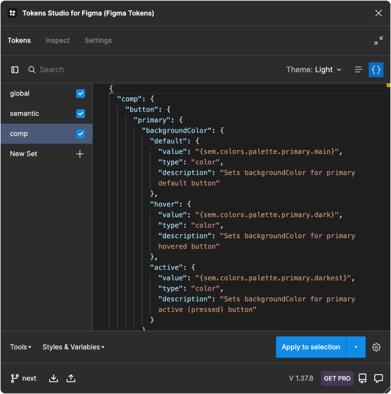This screenshot has height=394, width=391.
Task: Expand the Apply to selection arrow options
Action: [x=356, y=347]
